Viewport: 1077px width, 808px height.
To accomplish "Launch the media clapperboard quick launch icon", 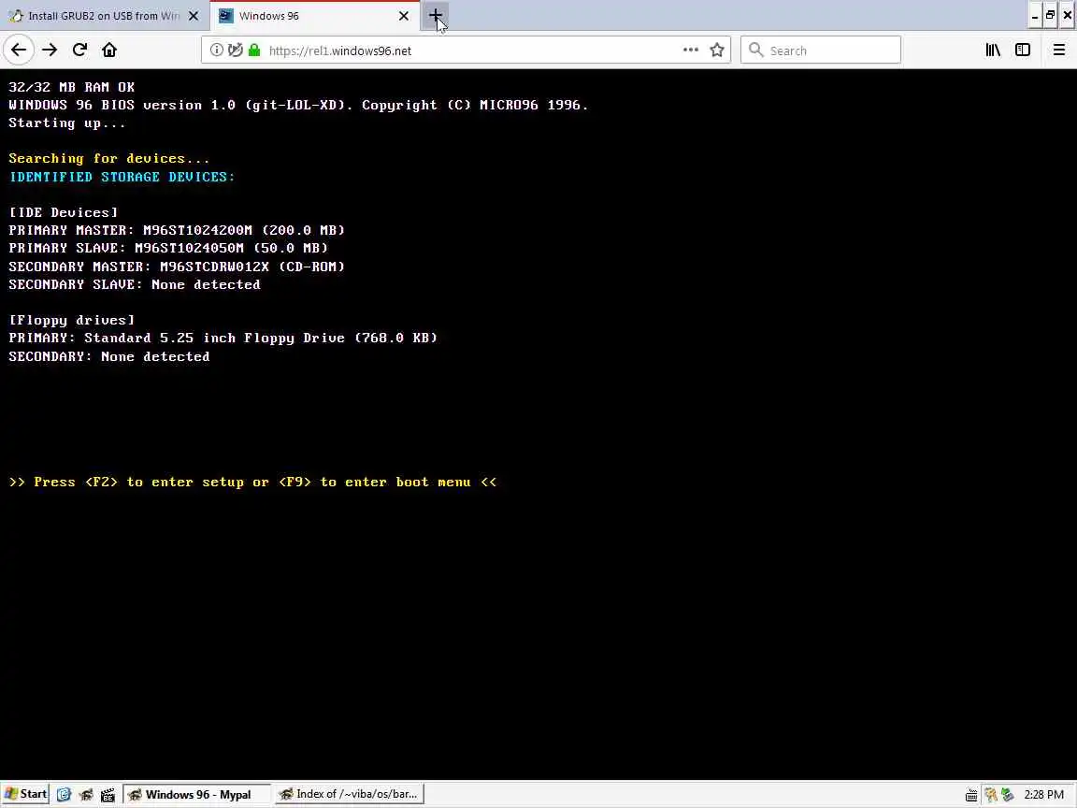I will (108, 795).
